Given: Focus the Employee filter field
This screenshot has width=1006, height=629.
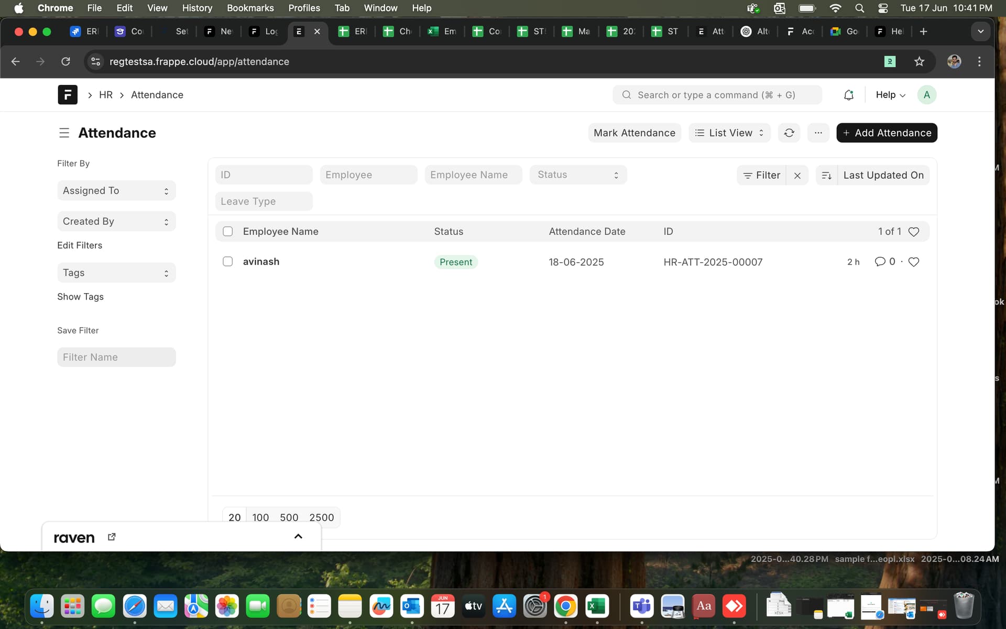Looking at the screenshot, I should click(x=368, y=175).
